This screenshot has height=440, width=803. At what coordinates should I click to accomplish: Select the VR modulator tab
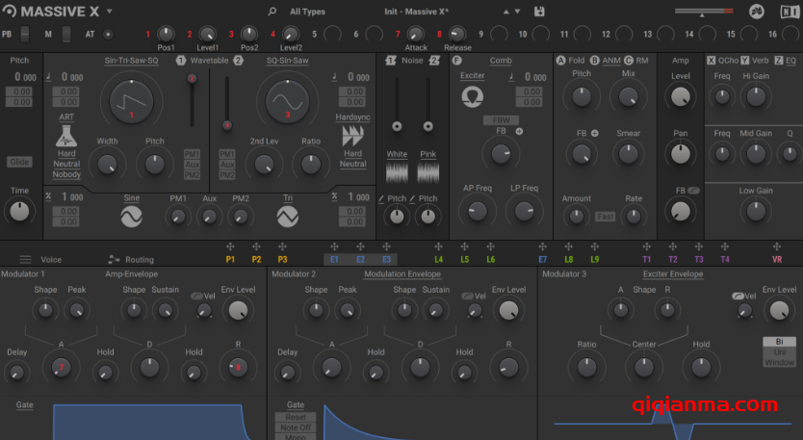pos(777,260)
